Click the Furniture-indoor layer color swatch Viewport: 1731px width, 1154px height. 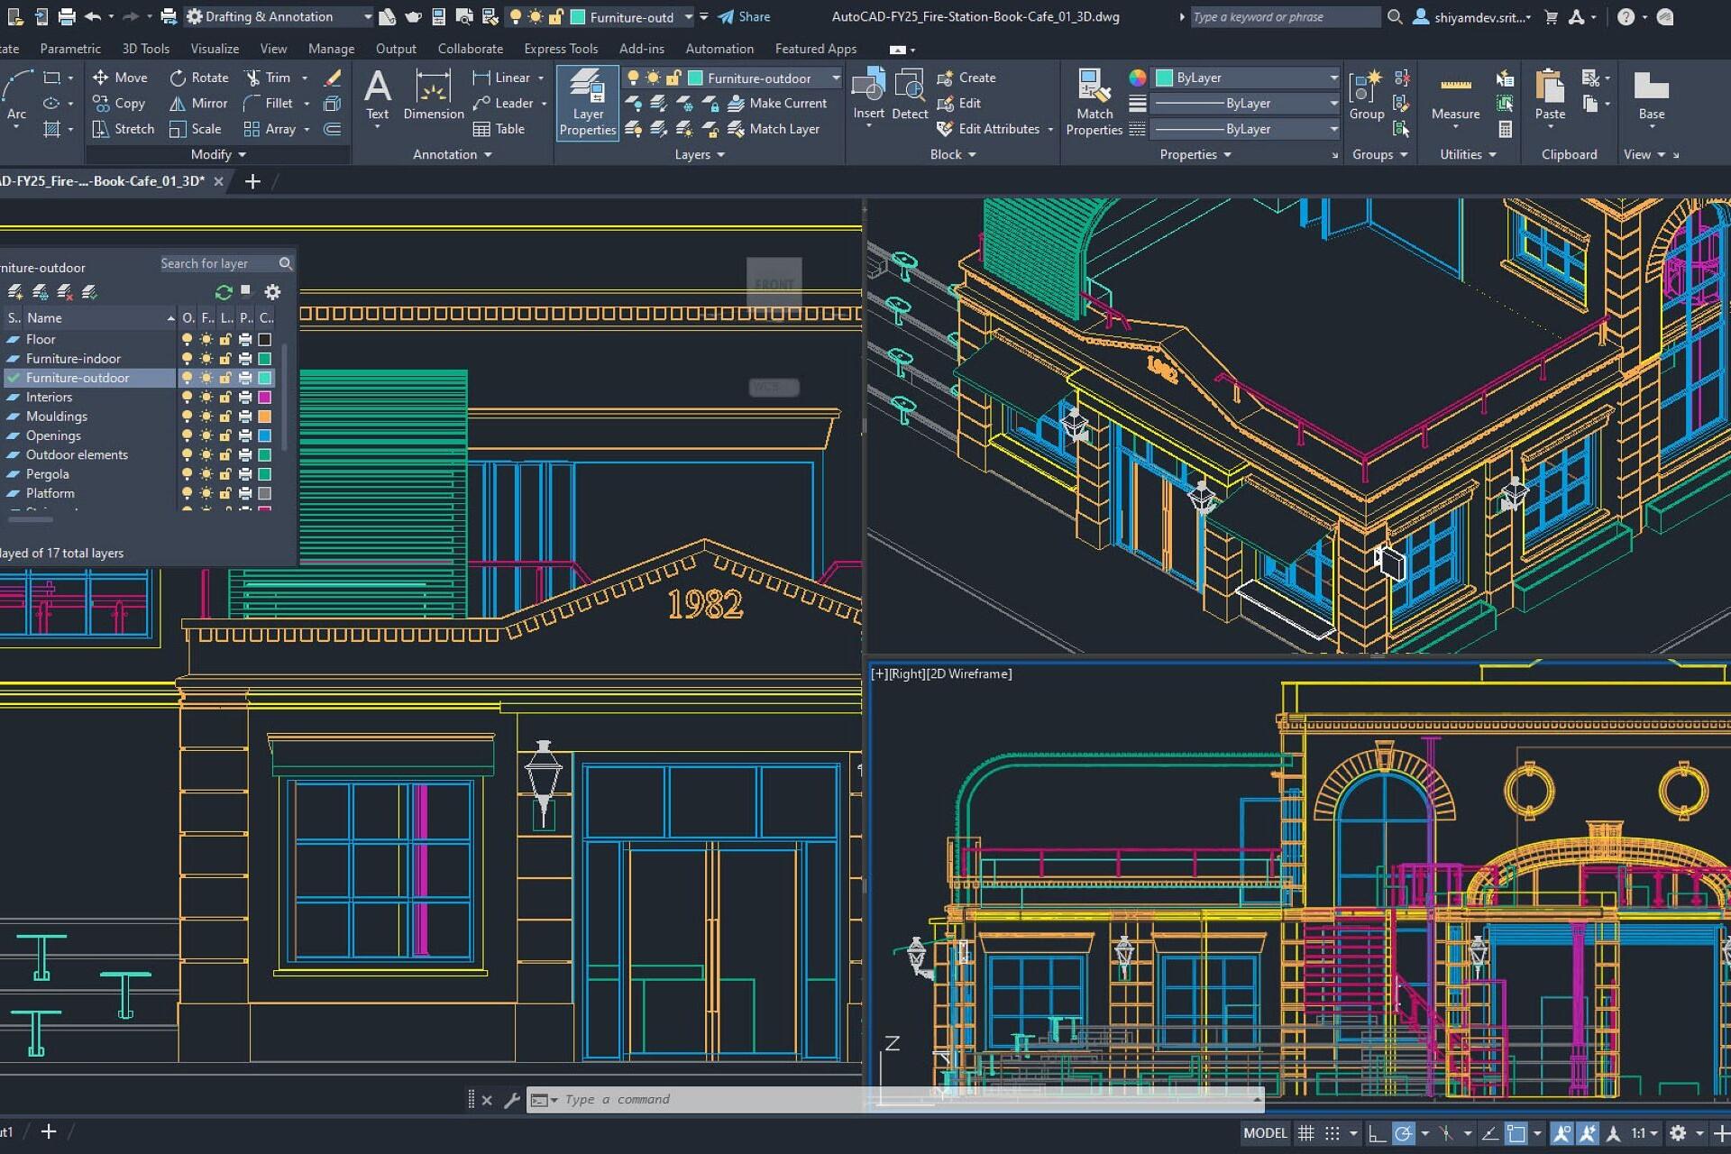264,358
